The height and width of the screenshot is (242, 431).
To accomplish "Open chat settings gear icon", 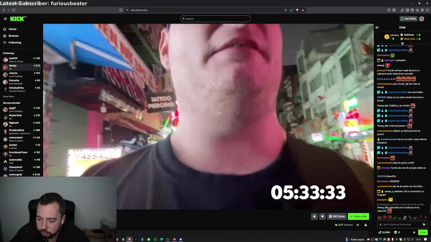I will [x=414, y=232].
